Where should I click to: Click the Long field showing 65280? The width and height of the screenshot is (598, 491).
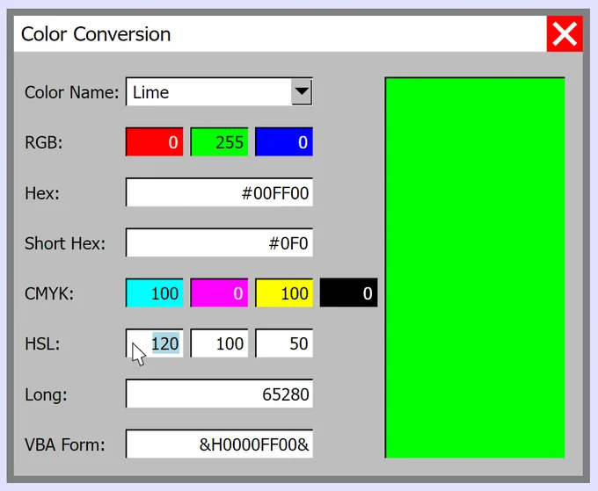[x=219, y=394]
